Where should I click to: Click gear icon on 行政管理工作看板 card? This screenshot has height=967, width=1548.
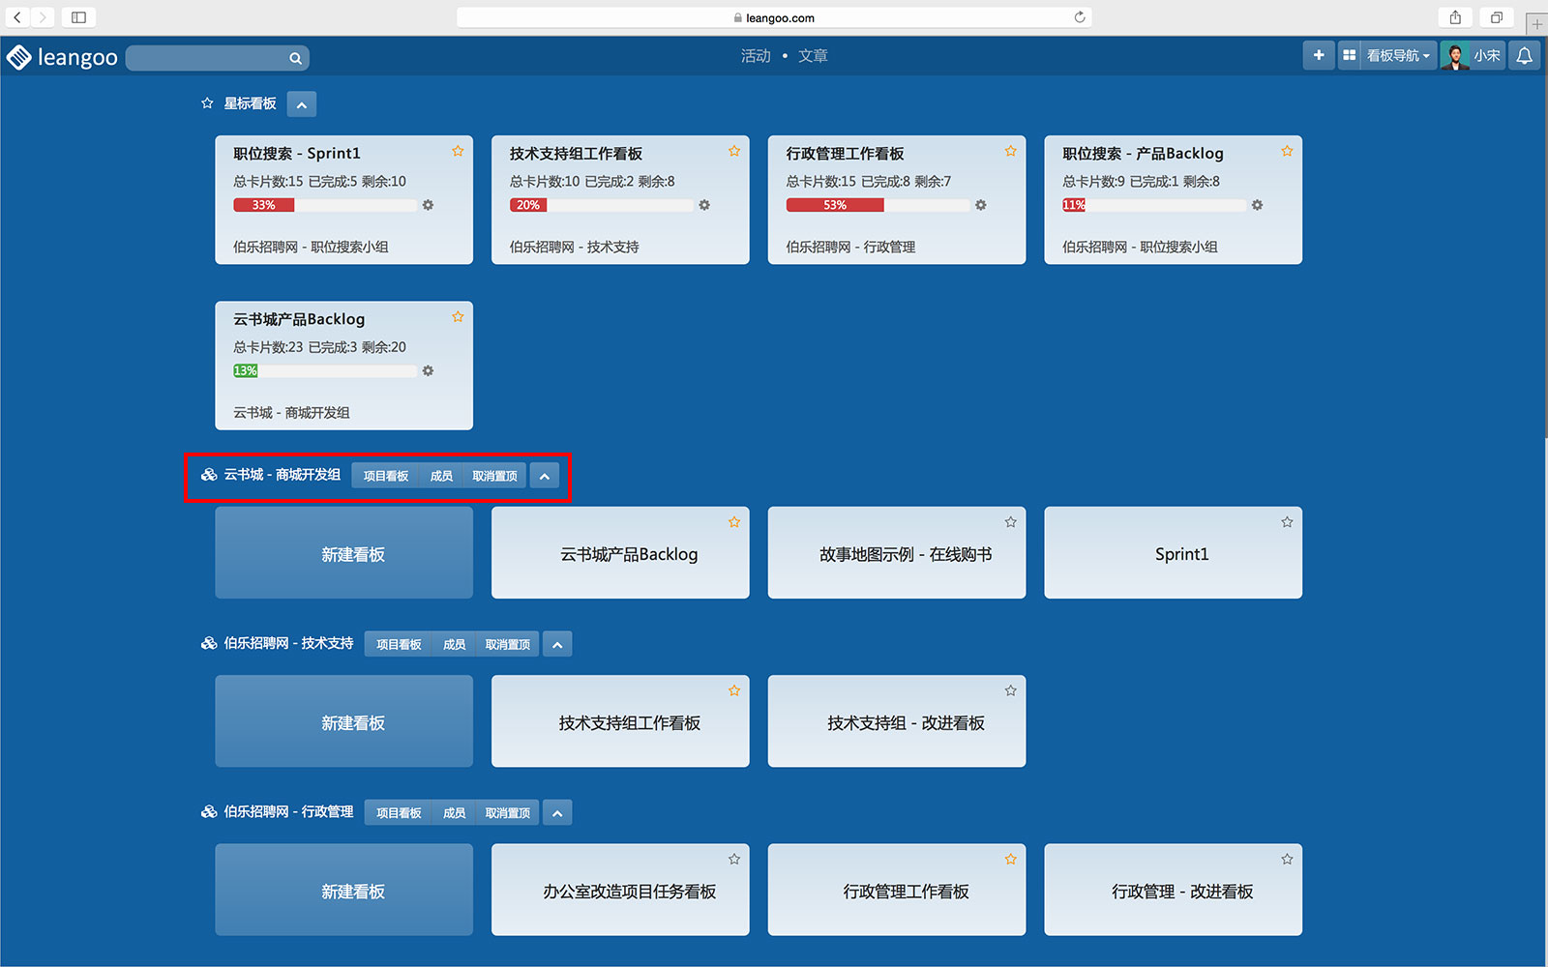(980, 205)
